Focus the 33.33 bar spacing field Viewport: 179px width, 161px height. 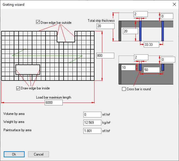152,45
